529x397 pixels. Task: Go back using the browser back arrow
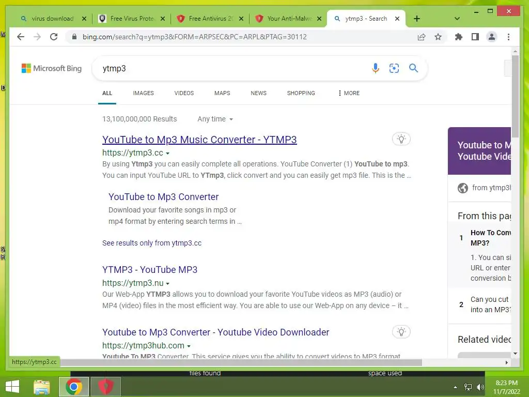[21, 37]
